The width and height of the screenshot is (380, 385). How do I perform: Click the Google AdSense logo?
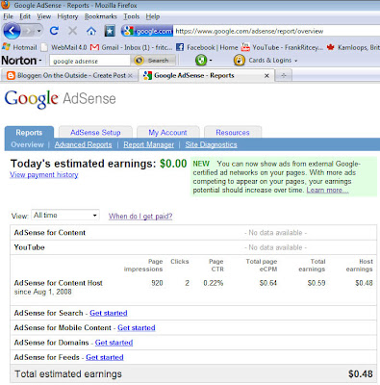tap(60, 99)
